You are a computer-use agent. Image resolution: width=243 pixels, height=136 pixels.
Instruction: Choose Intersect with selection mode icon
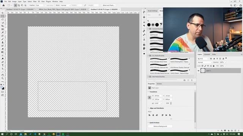(25, 5)
